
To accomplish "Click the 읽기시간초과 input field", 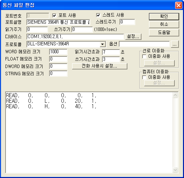I will pyautogui.click(x=111, y=52).
